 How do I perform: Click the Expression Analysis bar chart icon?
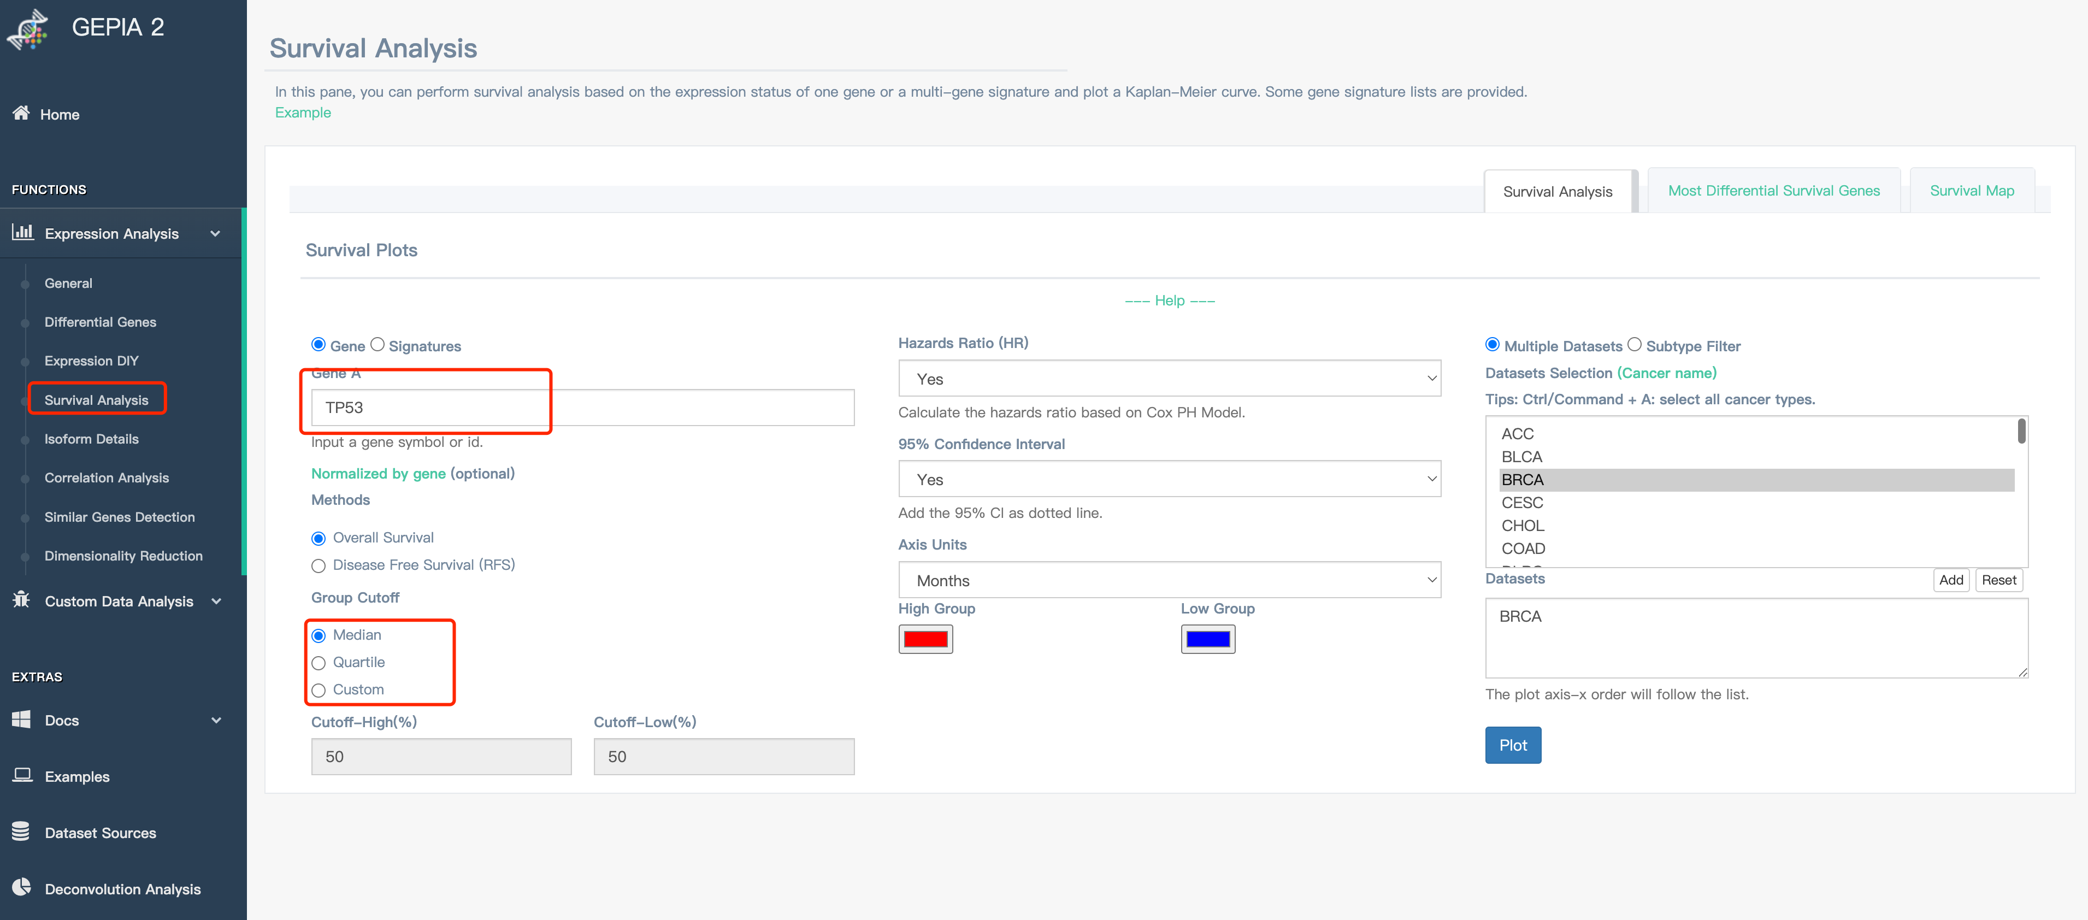pos(23,233)
